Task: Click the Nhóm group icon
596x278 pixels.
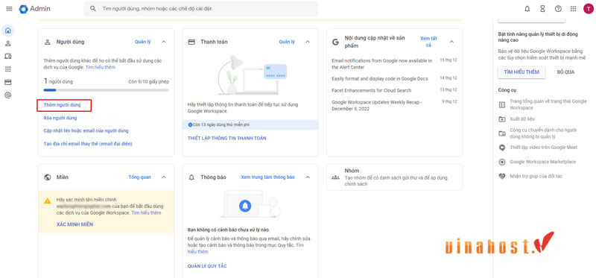Action: coord(335,177)
